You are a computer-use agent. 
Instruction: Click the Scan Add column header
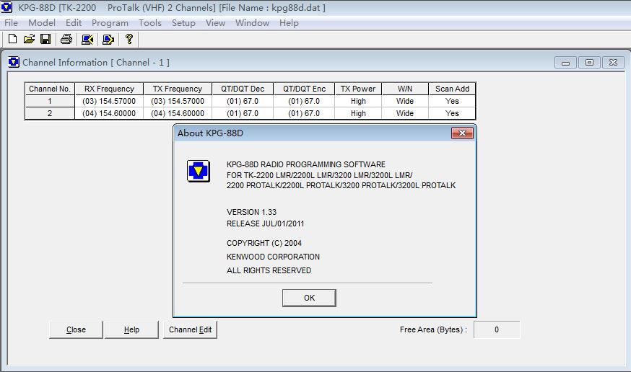tap(452, 89)
